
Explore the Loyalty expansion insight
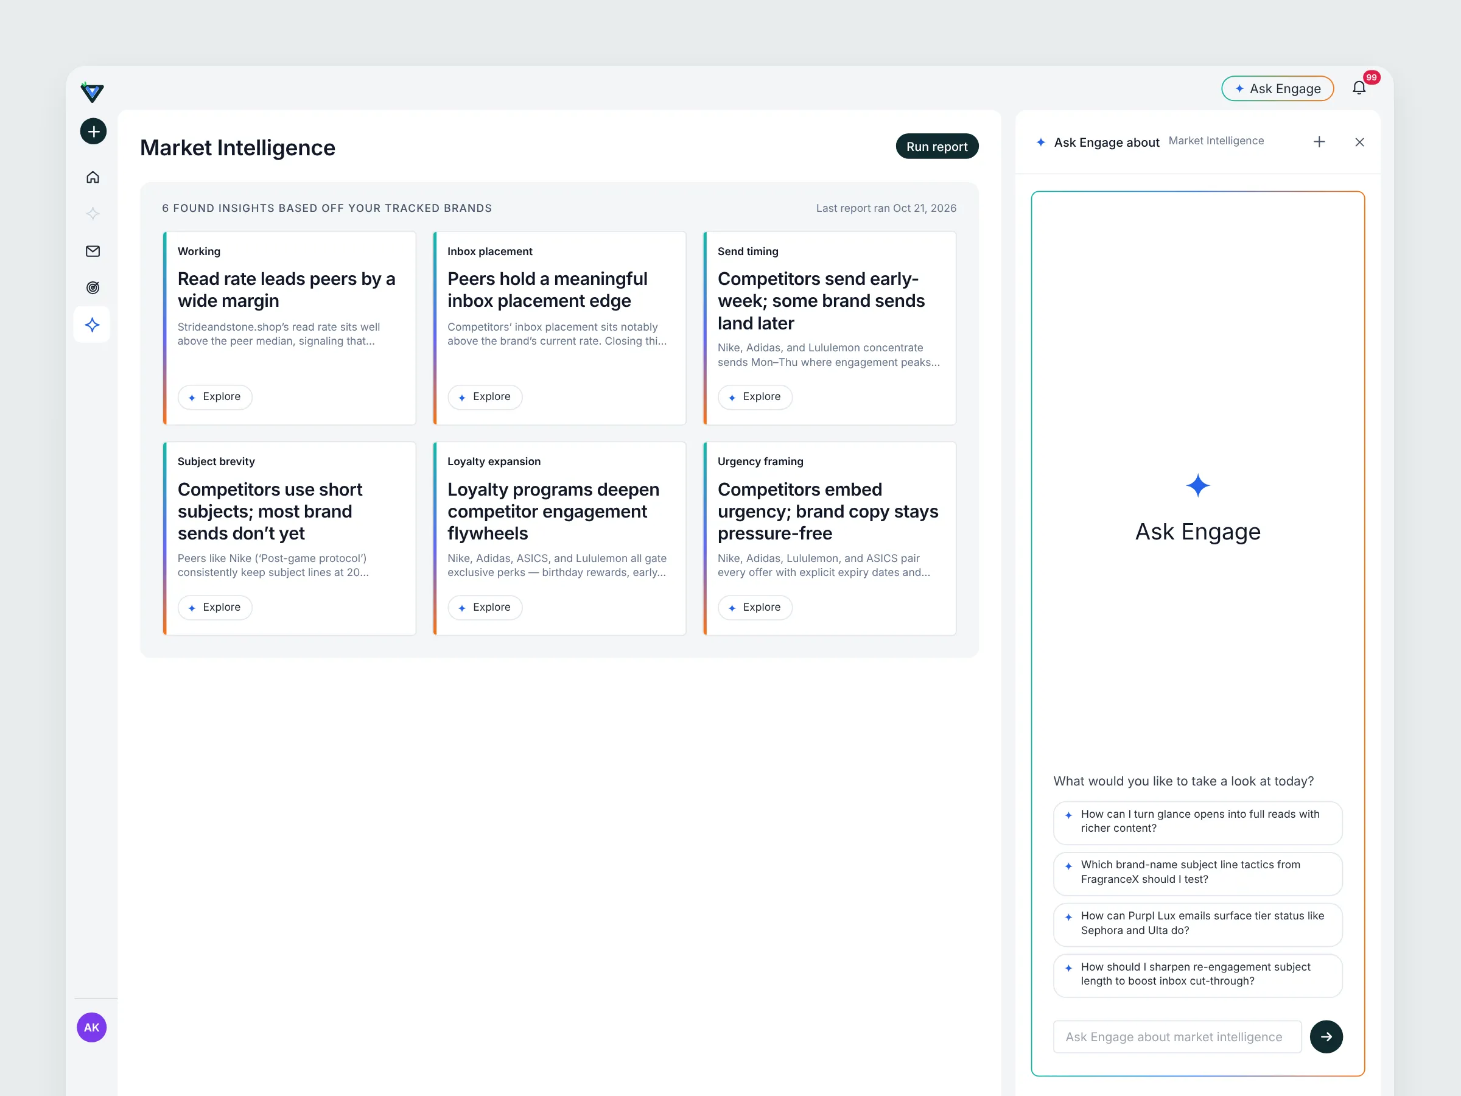point(485,608)
